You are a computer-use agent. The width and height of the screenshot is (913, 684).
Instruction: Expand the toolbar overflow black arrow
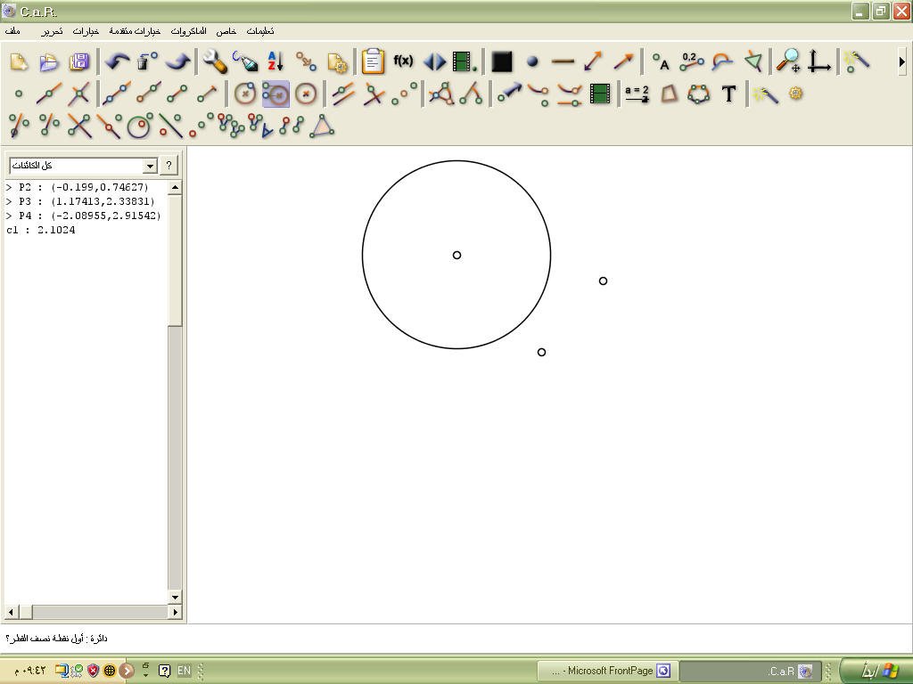(902, 61)
